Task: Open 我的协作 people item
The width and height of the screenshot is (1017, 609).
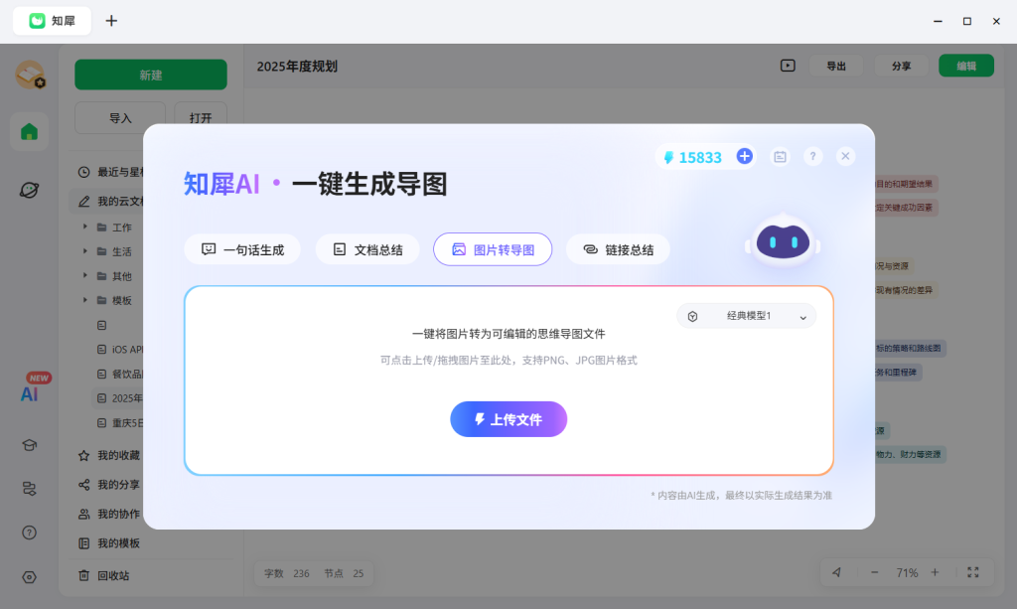Action: tap(109, 514)
